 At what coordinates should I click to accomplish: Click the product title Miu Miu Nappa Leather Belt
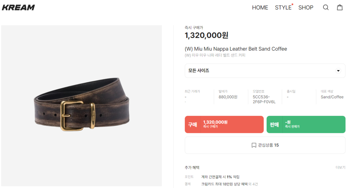(x=236, y=49)
